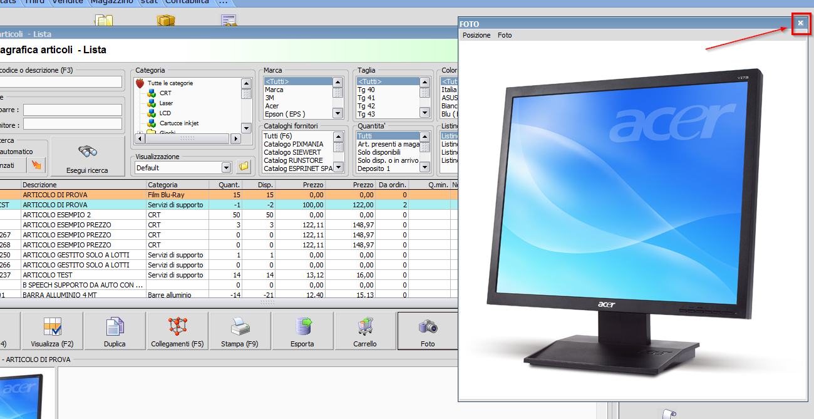814x419 pixels.
Task: Click the barre input field
Action: 73,110
